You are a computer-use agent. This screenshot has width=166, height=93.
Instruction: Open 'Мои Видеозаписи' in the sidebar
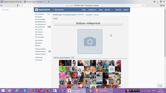(40, 22)
